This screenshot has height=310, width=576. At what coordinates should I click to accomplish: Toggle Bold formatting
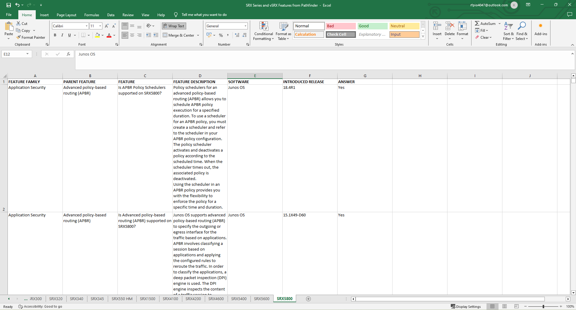[x=55, y=35]
